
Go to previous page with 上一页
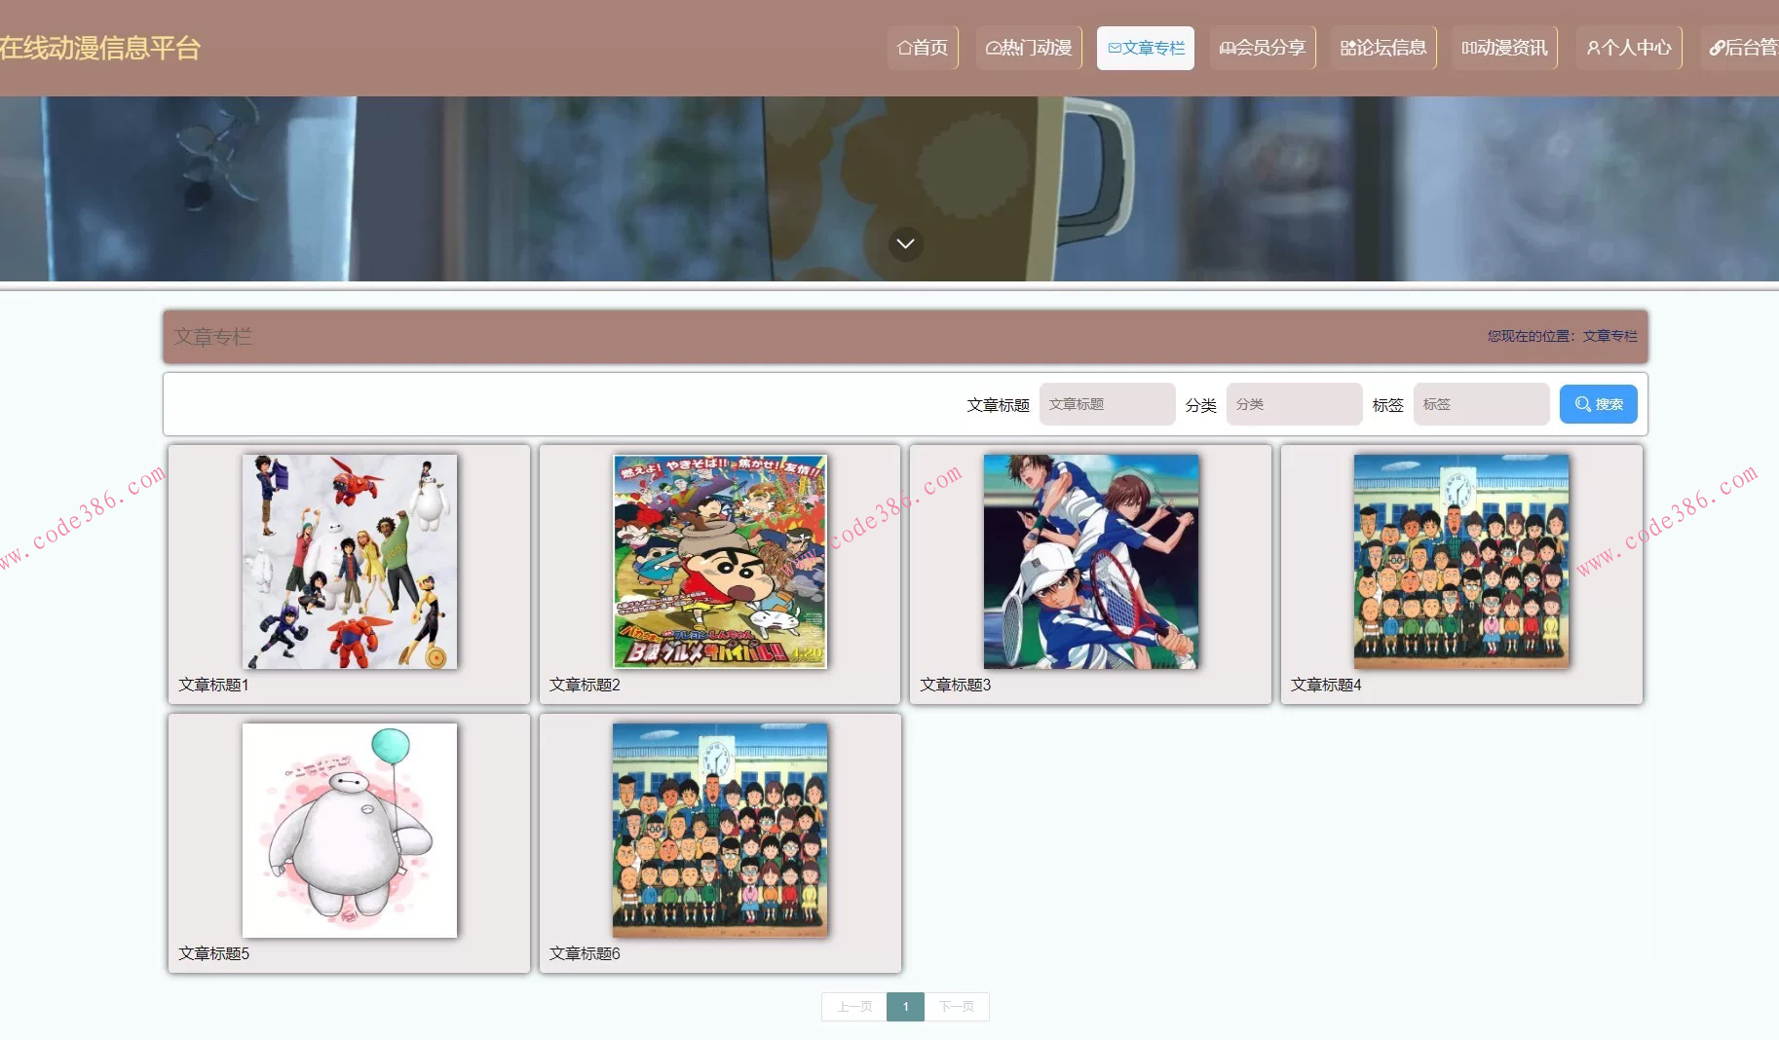(x=854, y=1007)
